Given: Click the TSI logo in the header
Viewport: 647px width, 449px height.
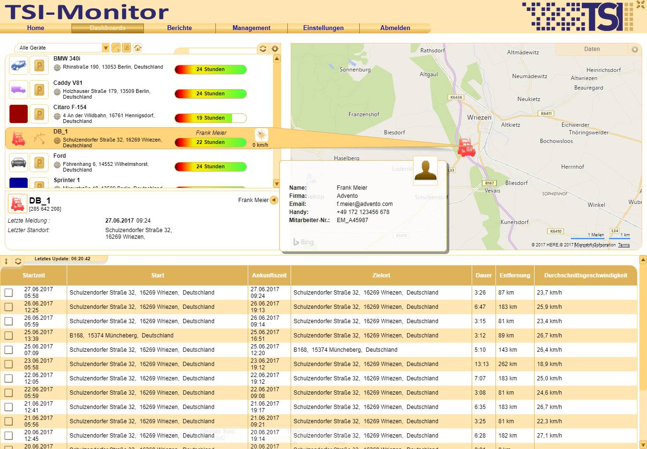Looking at the screenshot, I should click(577, 17).
